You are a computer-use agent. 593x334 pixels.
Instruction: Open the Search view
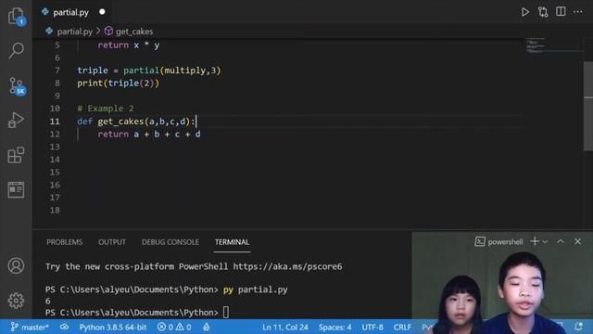point(16,50)
